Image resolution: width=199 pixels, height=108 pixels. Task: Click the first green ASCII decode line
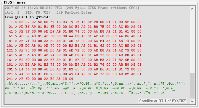coord(95,84)
